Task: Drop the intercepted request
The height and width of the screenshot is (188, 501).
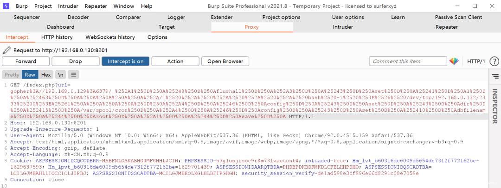Action: pyautogui.click(x=76, y=61)
